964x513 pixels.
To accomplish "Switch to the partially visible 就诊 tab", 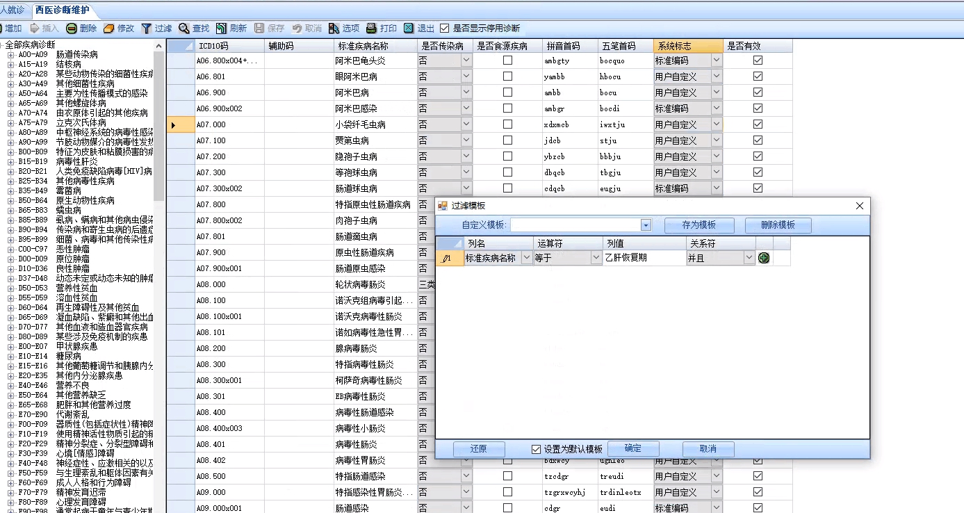I will coord(13,10).
